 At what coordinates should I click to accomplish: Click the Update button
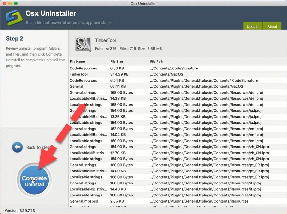pyautogui.click(x=253, y=26)
